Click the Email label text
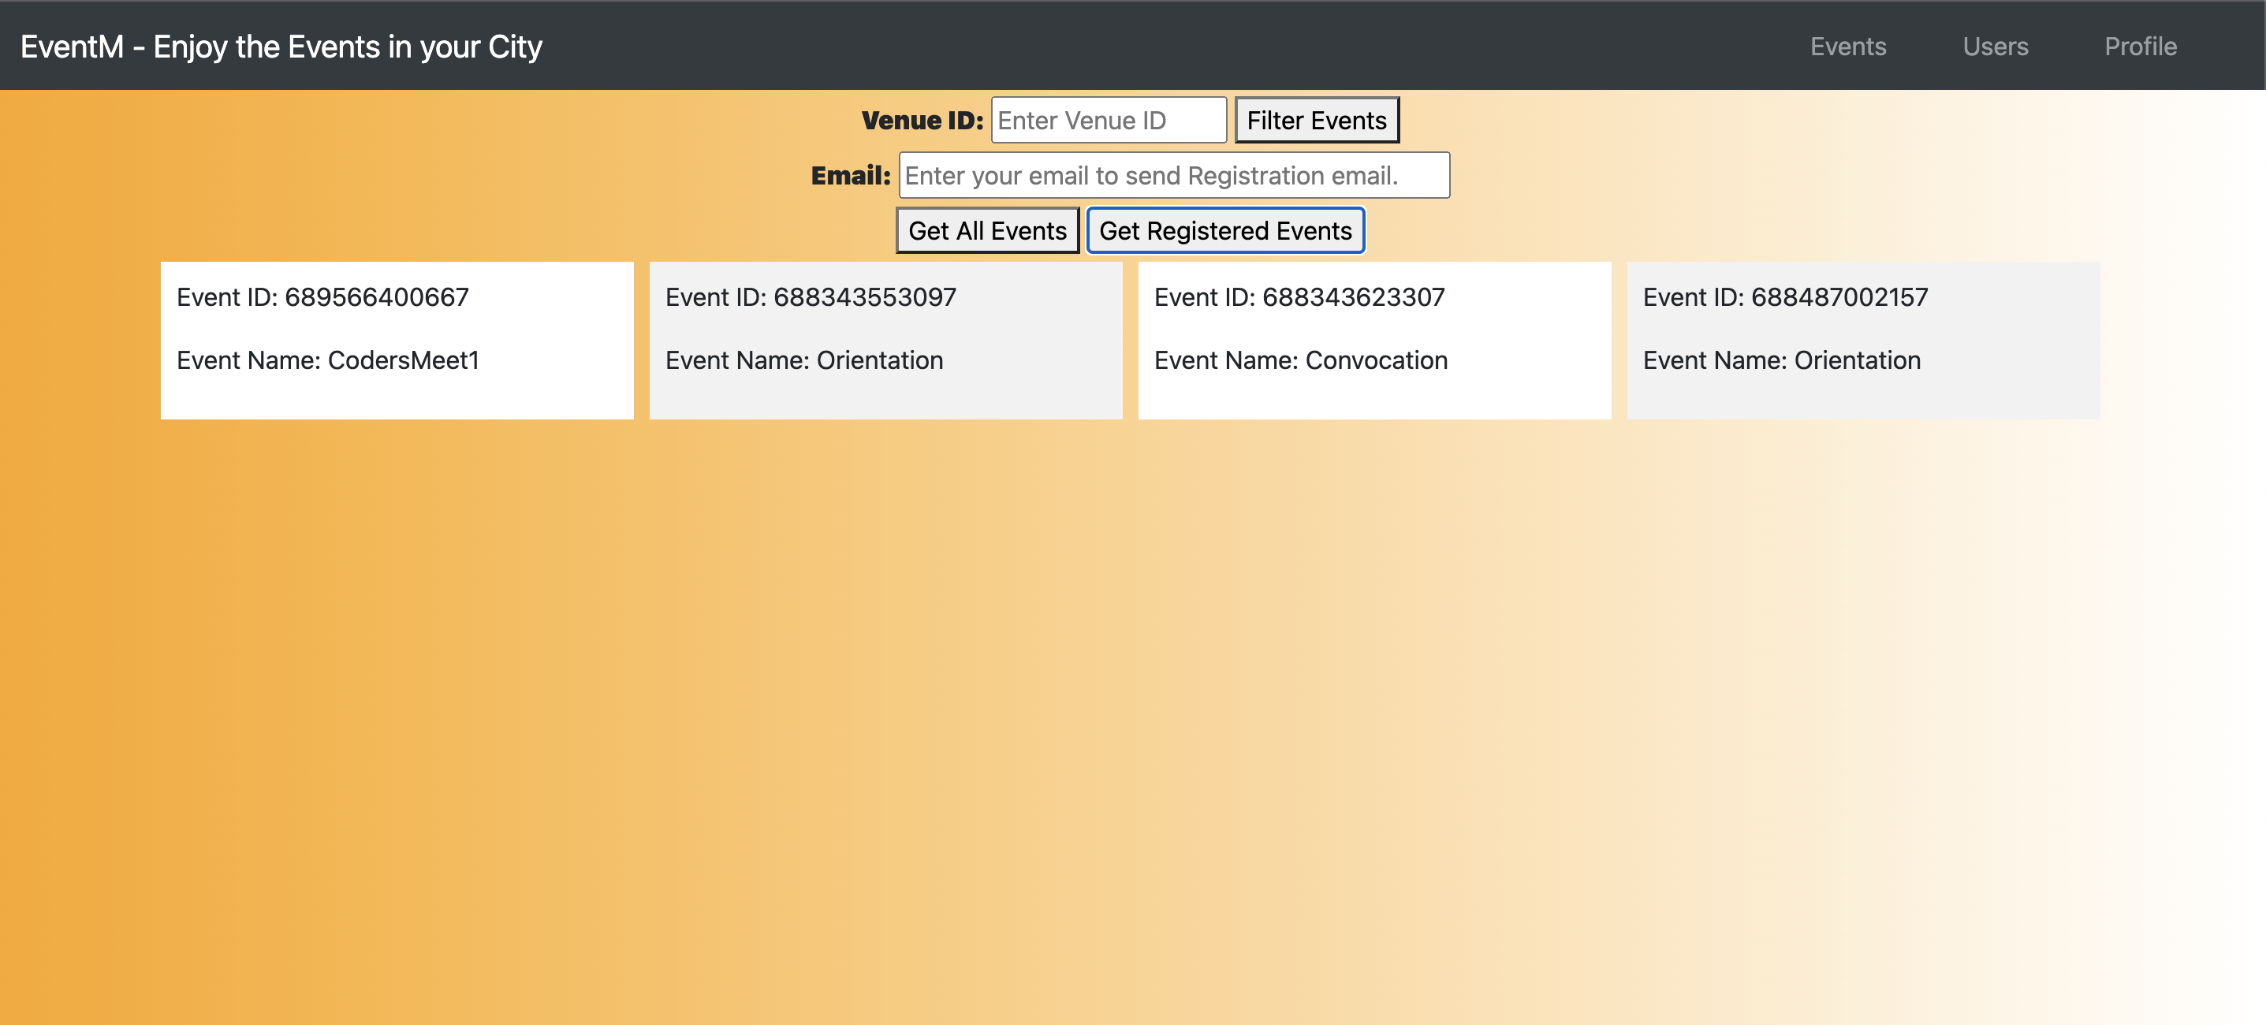The image size is (2266, 1025). 850,176
